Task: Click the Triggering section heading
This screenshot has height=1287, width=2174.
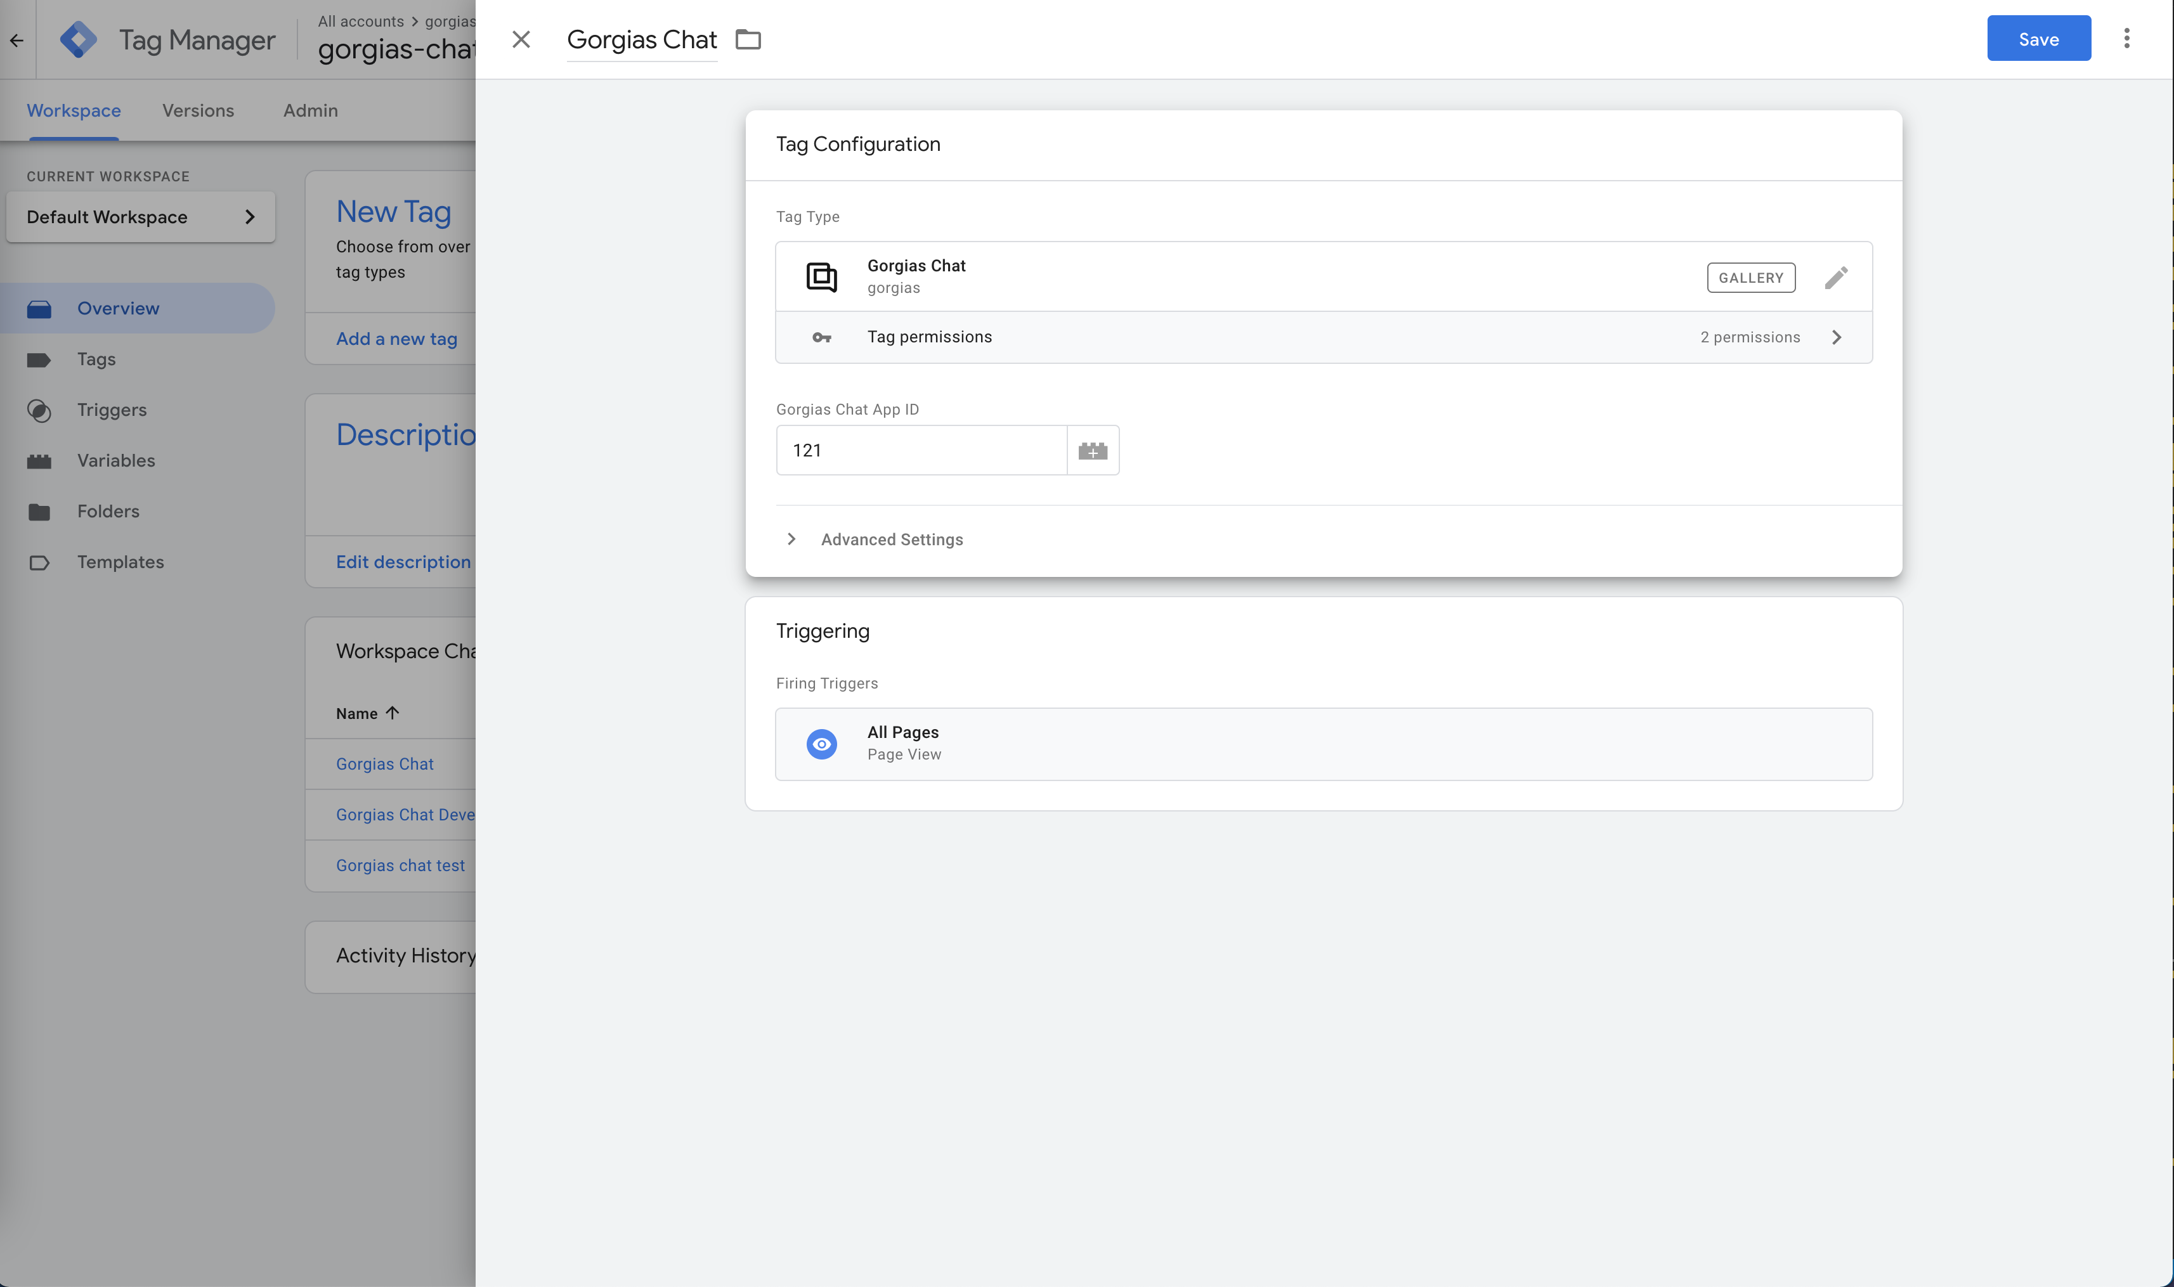Action: [x=821, y=630]
